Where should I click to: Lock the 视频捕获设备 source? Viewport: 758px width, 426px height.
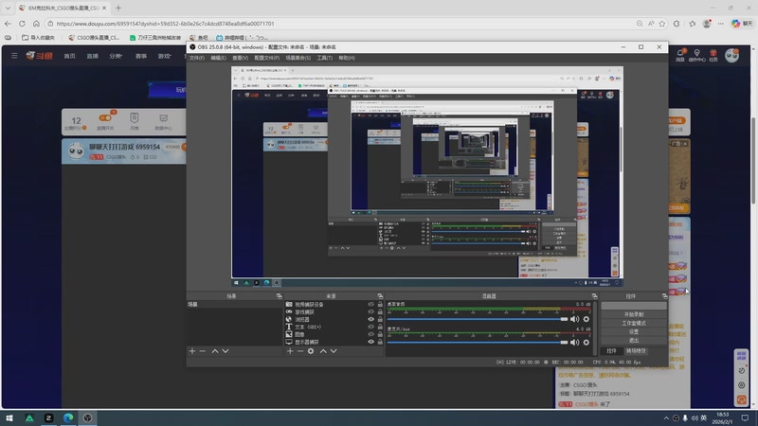click(x=380, y=304)
